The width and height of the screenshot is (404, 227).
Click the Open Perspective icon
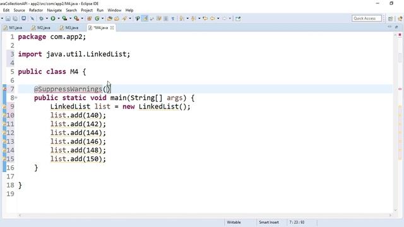click(x=390, y=18)
